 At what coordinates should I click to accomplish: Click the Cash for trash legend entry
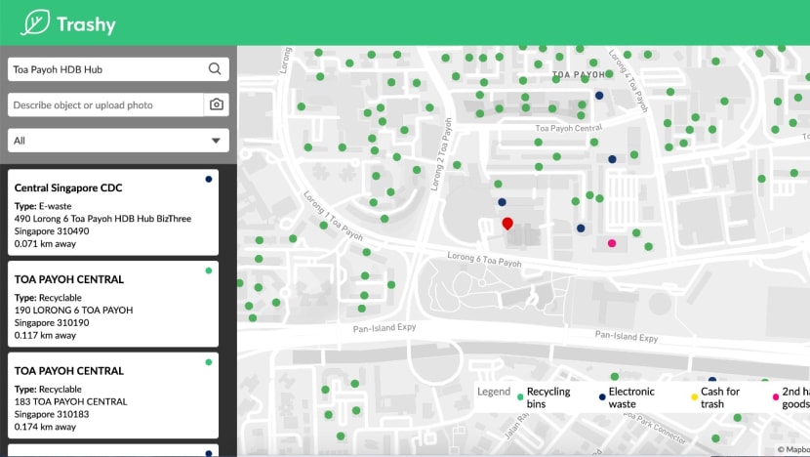(x=715, y=397)
